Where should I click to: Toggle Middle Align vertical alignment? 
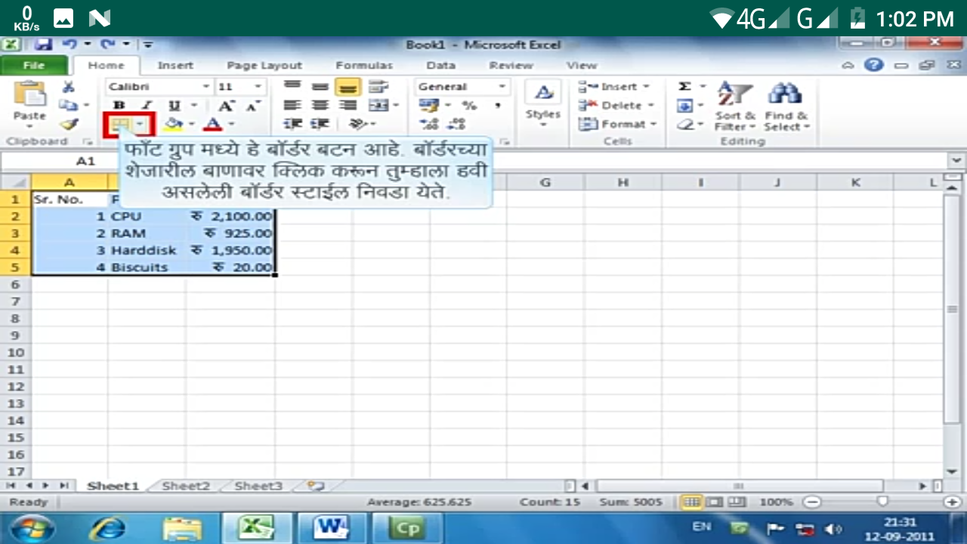coord(320,86)
